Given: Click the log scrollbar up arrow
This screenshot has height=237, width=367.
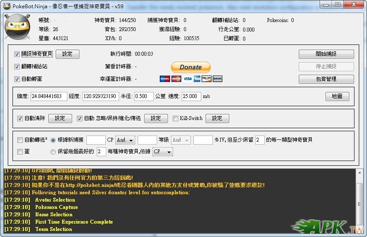Looking at the screenshot, I should 360,173.
